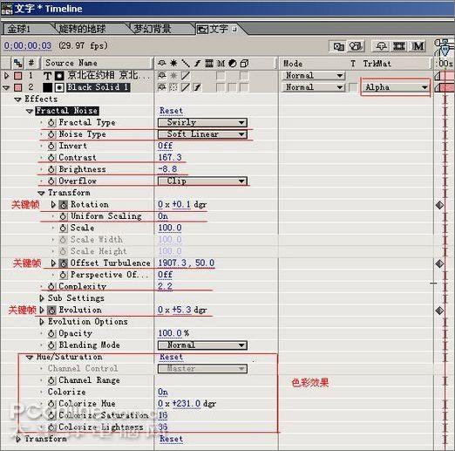Image resolution: width=455 pixels, height=451 pixels.
Task: Expand the Sub Settings group
Action: [x=42, y=298]
